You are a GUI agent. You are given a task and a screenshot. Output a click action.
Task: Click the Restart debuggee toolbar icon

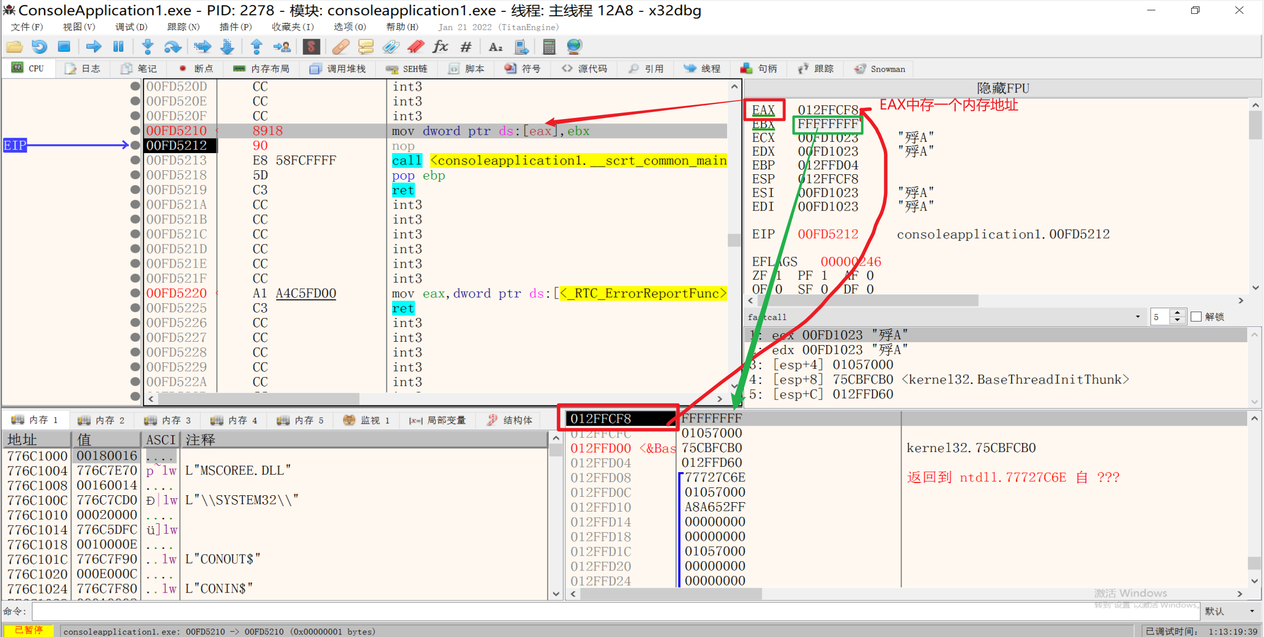pyautogui.click(x=39, y=47)
